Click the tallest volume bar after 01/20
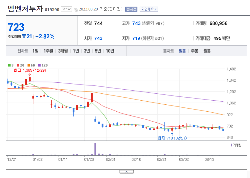 (x=95, y=149)
